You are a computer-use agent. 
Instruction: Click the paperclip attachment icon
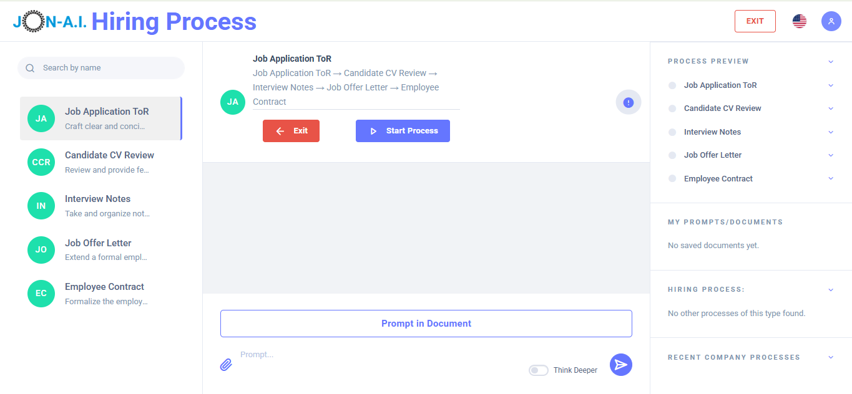226,363
